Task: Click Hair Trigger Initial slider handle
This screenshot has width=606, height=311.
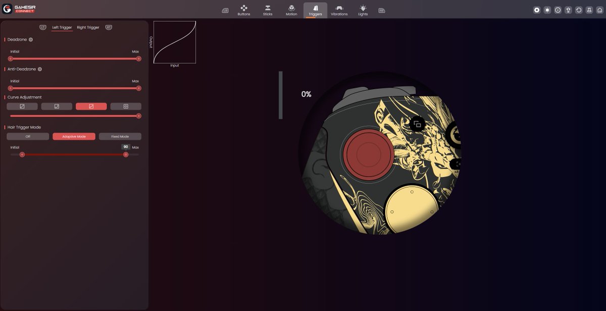Action: pos(22,154)
